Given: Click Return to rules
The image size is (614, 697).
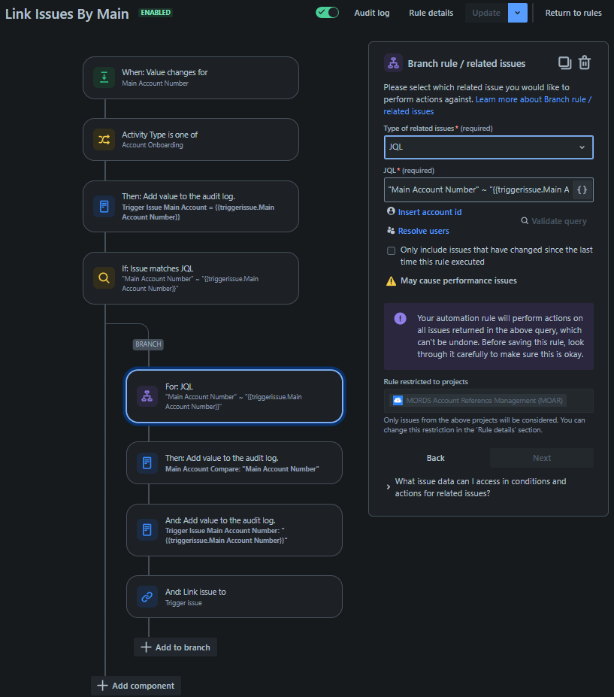Looking at the screenshot, I should (573, 13).
